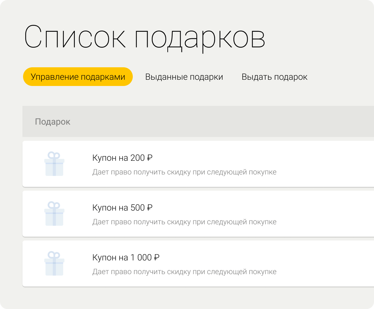
Task: Select the Купон на 500 ₽ title
Action: (x=122, y=208)
